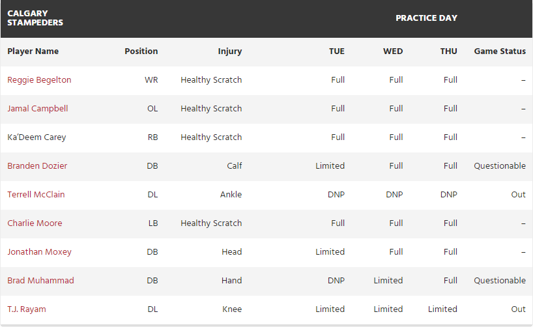Image resolution: width=533 pixels, height=327 pixels.
Task: Click the Position column header
Action: coord(141,51)
